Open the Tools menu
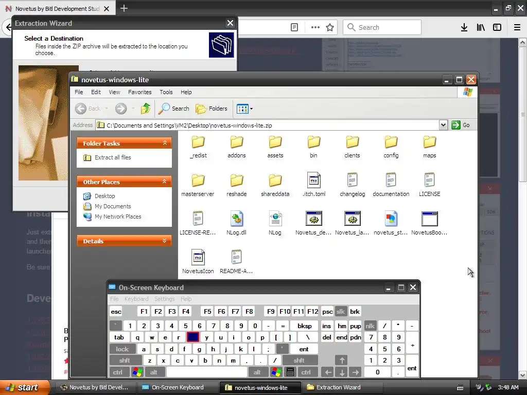Image resolution: width=527 pixels, height=395 pixels. click(x=166, y=92)
